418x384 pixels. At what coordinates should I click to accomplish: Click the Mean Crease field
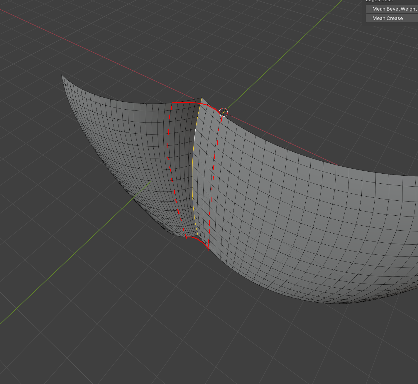coord(392,18)
